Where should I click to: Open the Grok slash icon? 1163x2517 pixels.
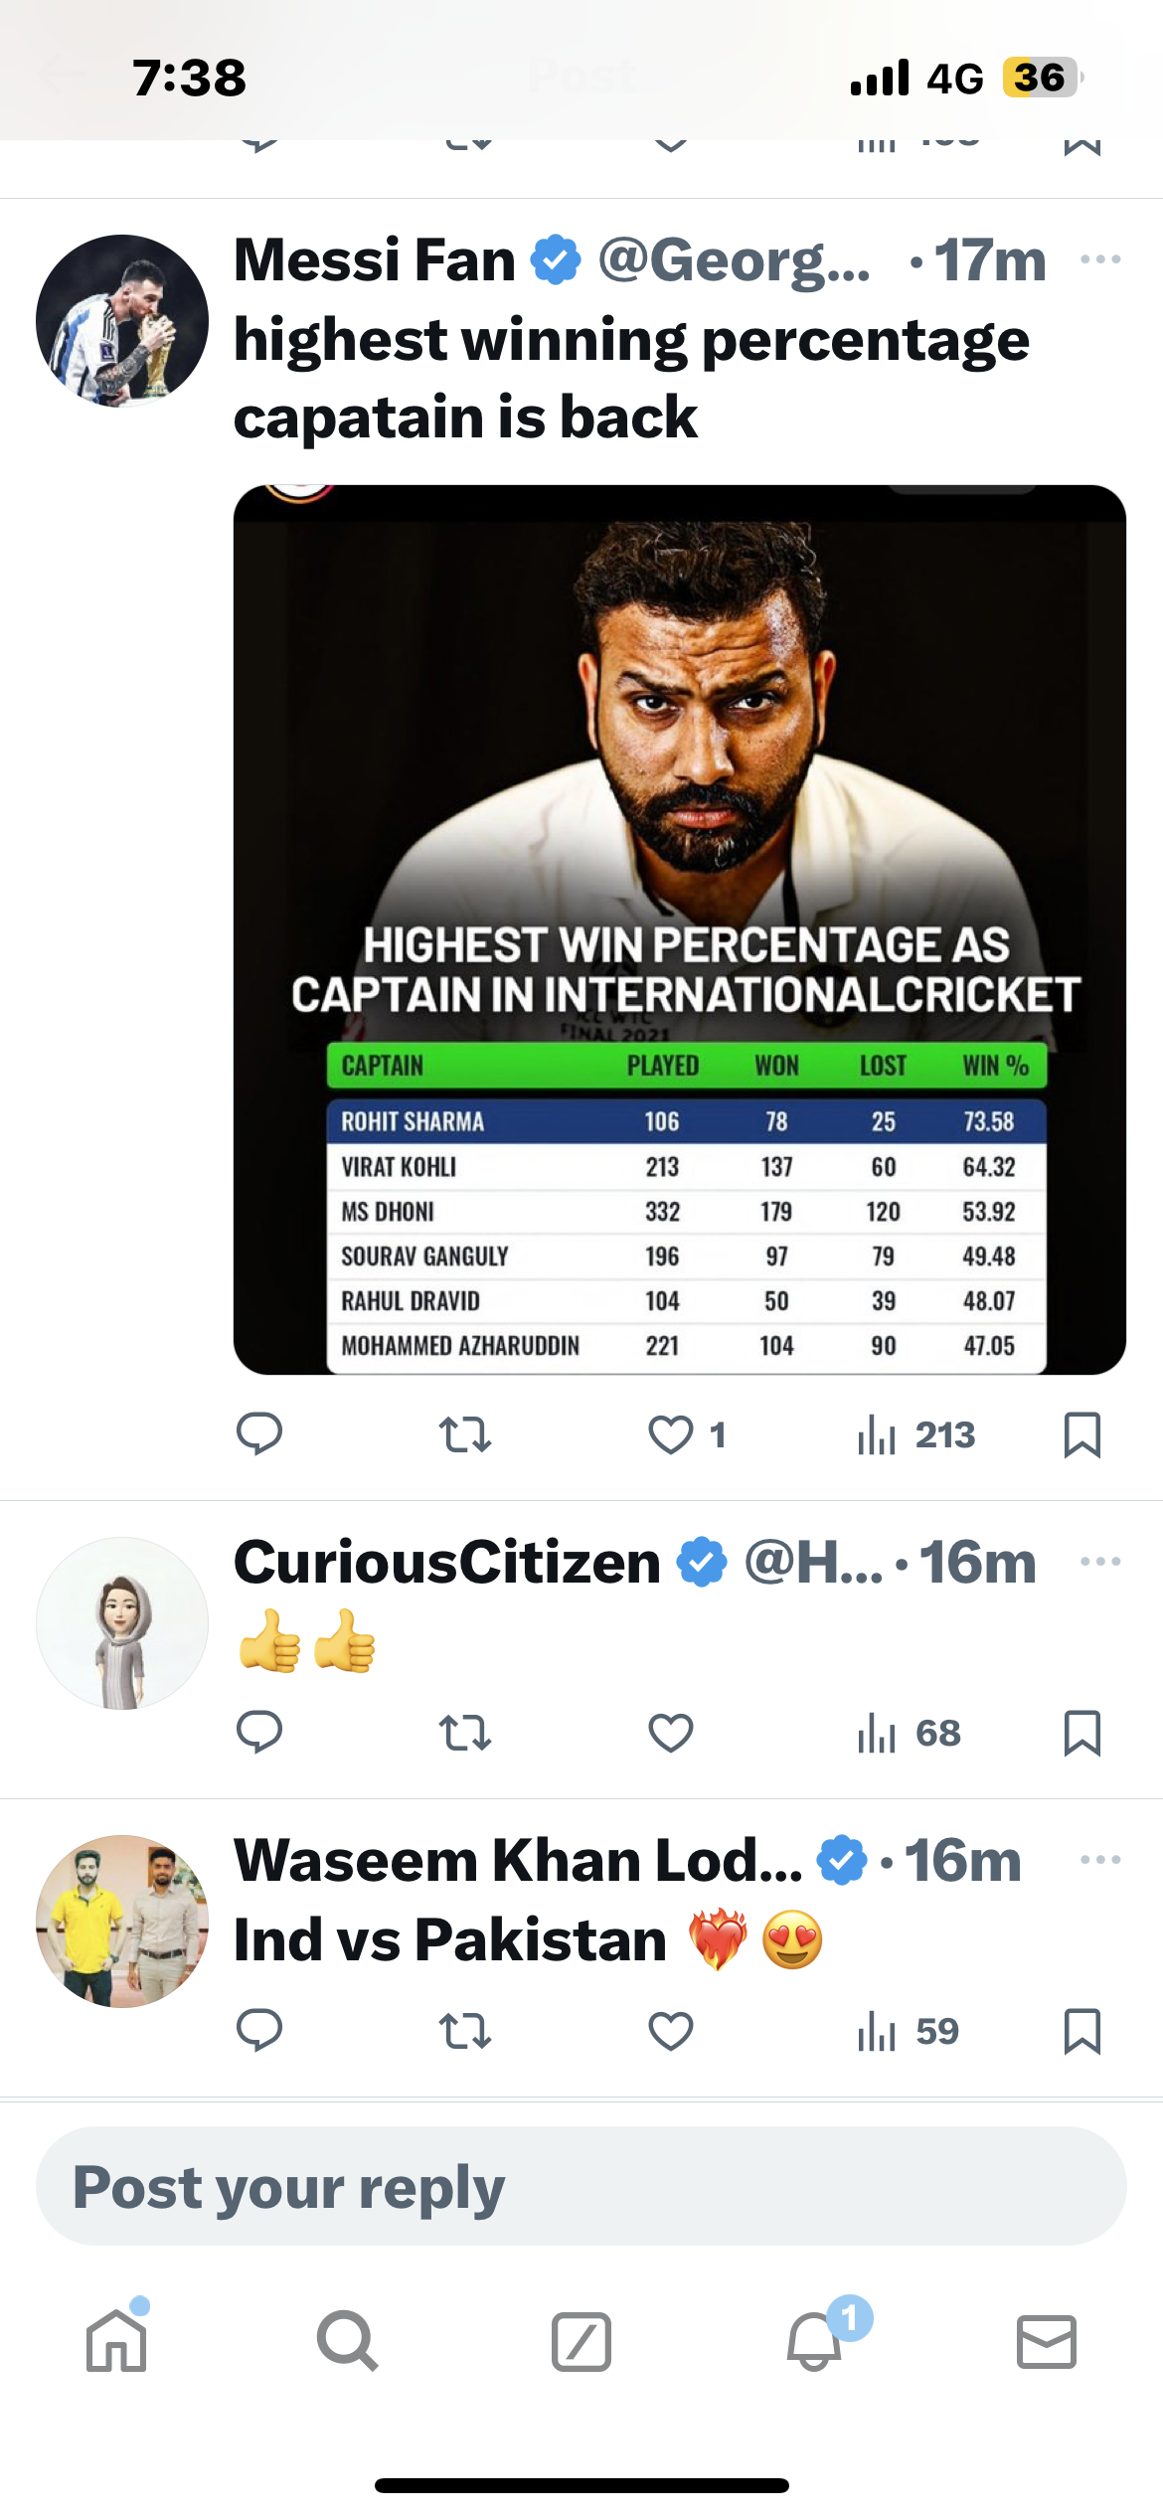pos(581,2341)
